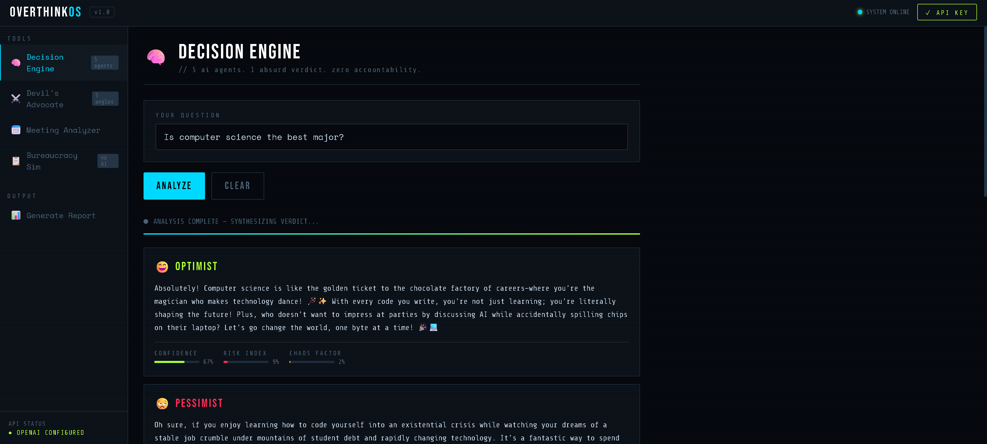Click the Optimist confidence bar
The width and height of the screenshot is (987, 444).
click(x=177, y=362)
